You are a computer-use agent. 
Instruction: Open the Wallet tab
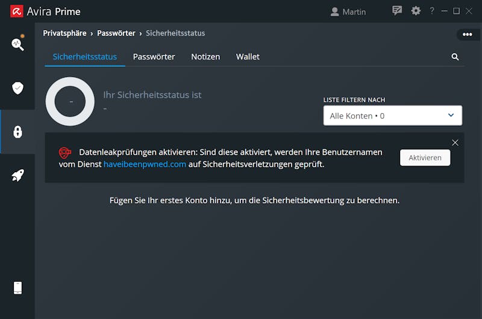[x=248, y=57]
